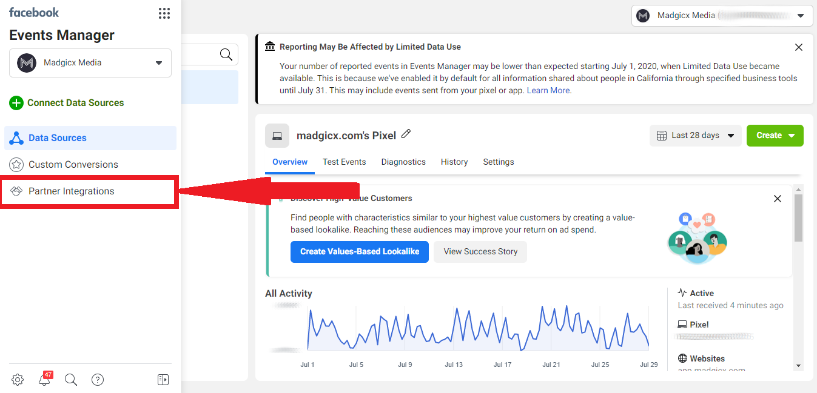Click the 'Last received 4 minutes ago' text
The image size is (817, 393).
(730, 305)
